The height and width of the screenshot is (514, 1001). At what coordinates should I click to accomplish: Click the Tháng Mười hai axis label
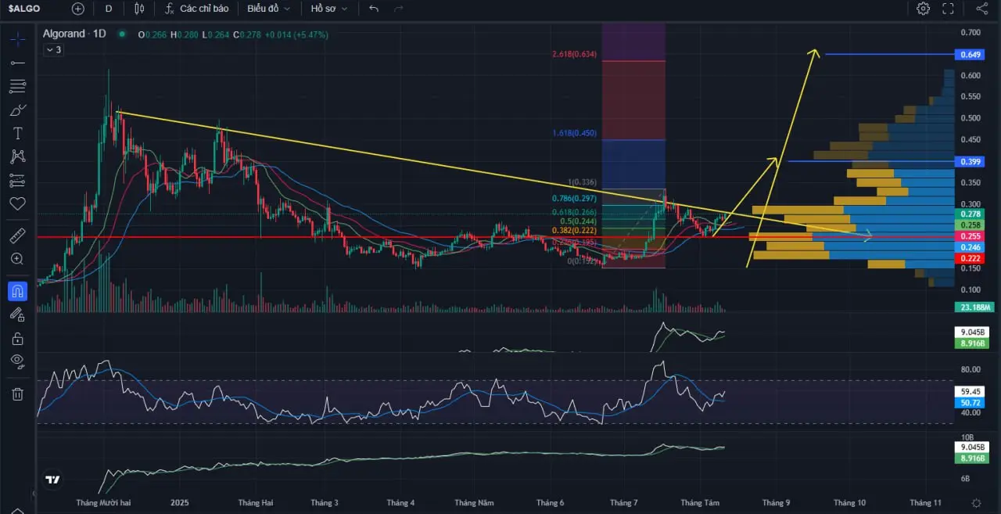point(103,502)
